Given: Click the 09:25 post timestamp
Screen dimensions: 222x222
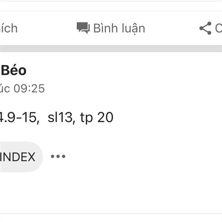Looking at the screenshot, I should [x=29, y=88].
